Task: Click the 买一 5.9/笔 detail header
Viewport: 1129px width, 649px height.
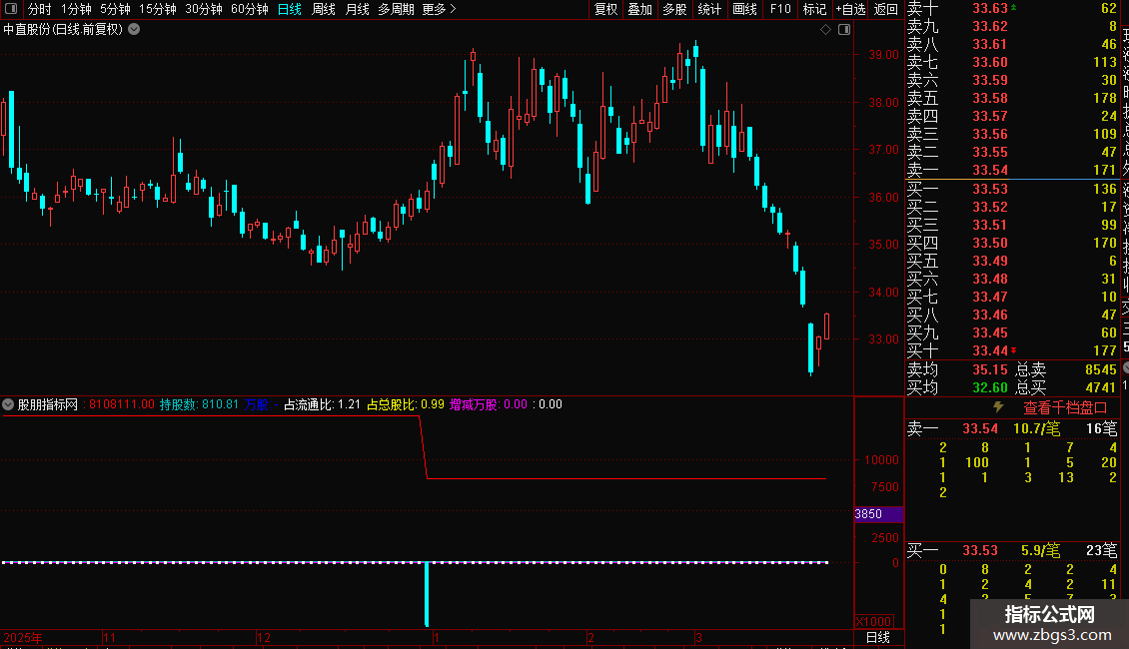Action: 1012,550
